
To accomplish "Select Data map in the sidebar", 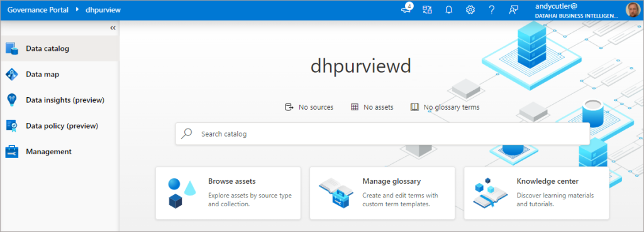I will tap(60, 75).
